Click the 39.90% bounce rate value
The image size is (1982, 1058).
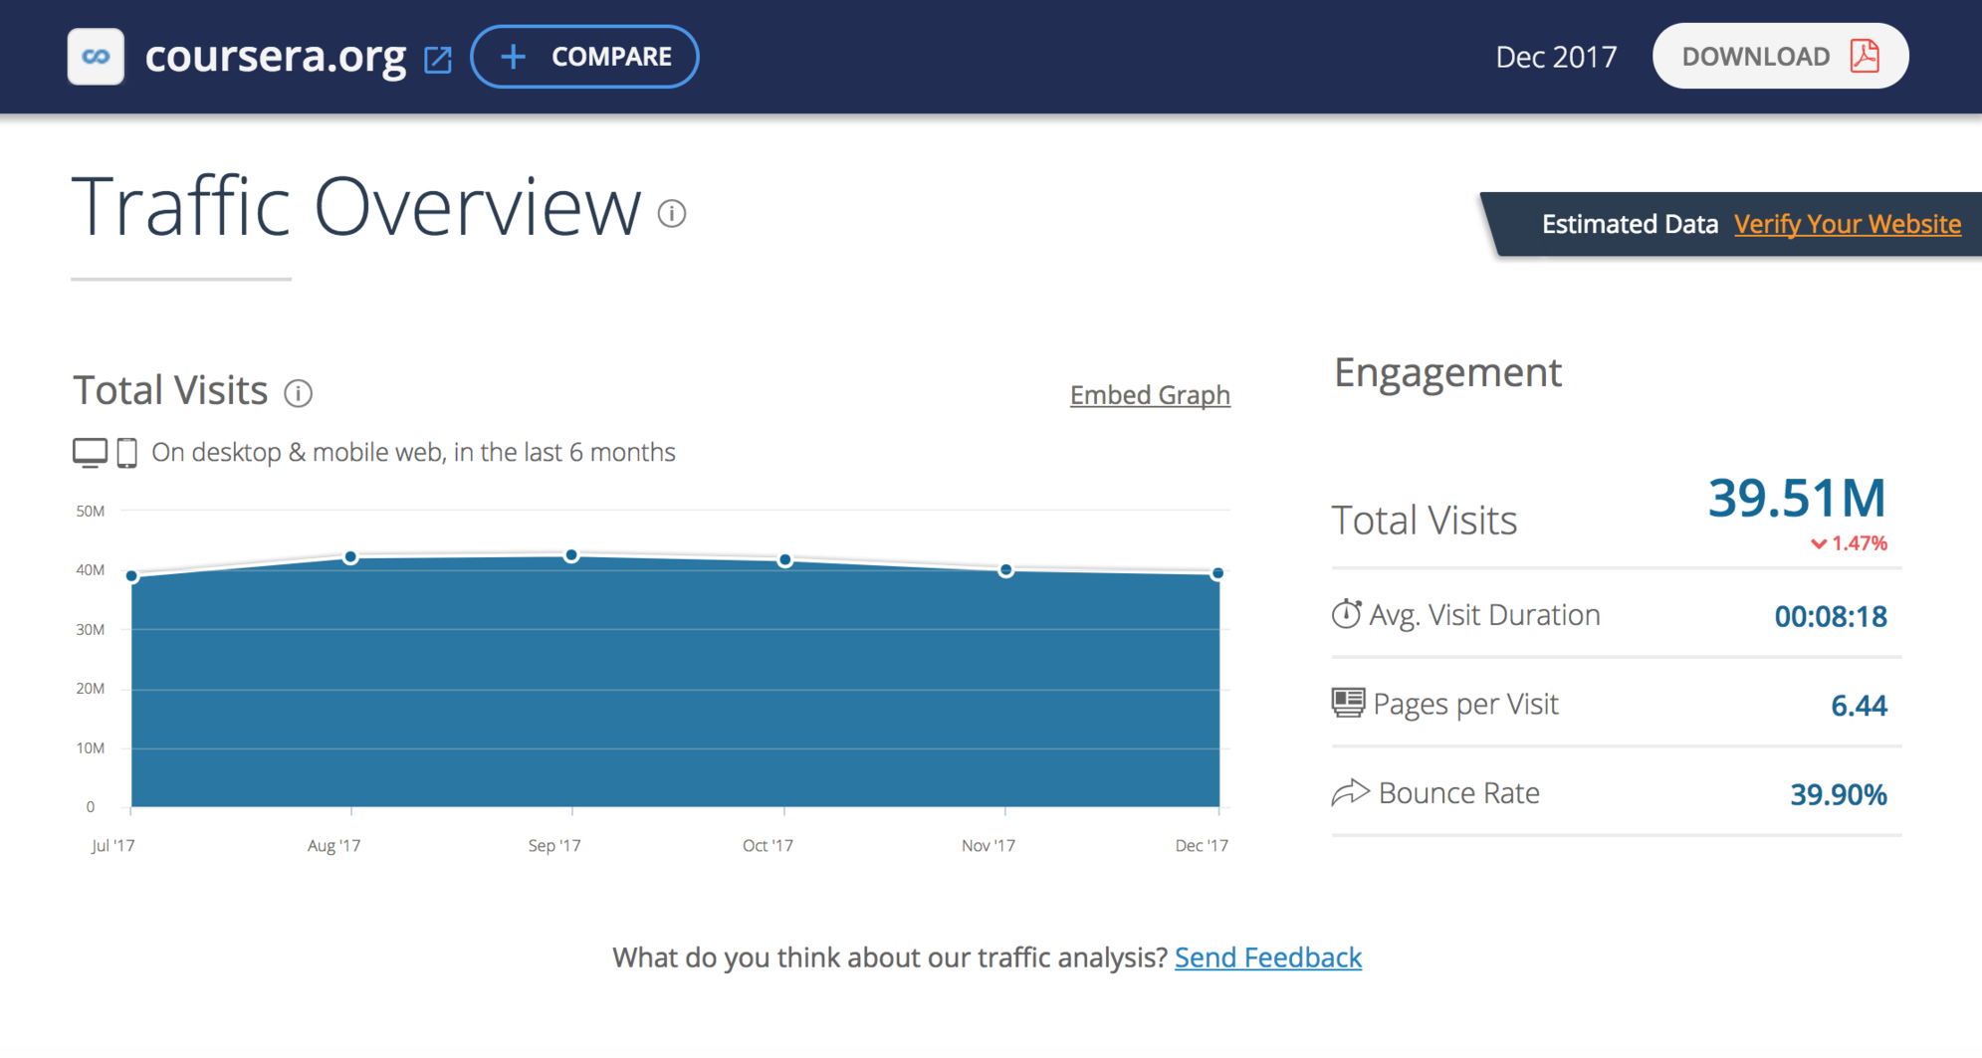1839,794
